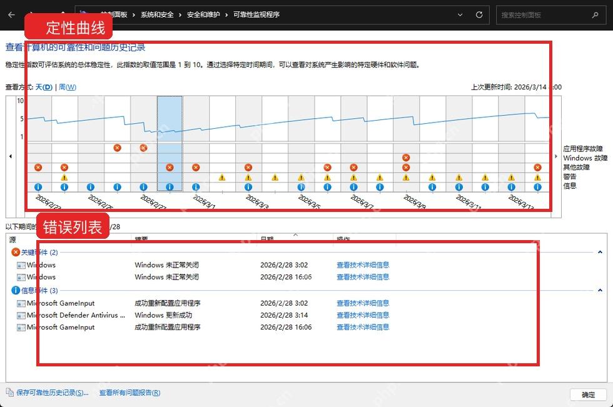Select the 'Windows 更新成功' summary text

click(163, 315)
